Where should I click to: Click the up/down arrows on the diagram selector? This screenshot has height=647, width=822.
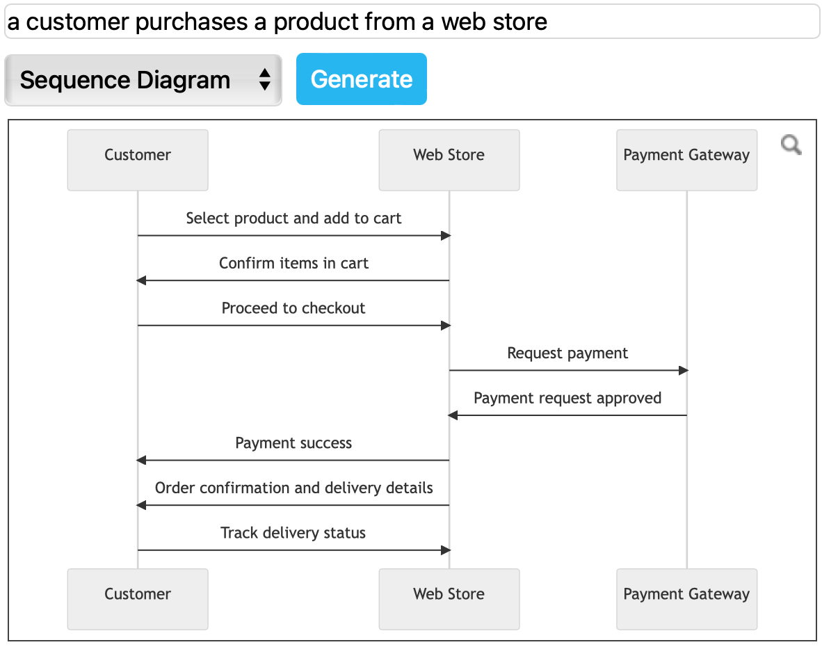[266, 79]
